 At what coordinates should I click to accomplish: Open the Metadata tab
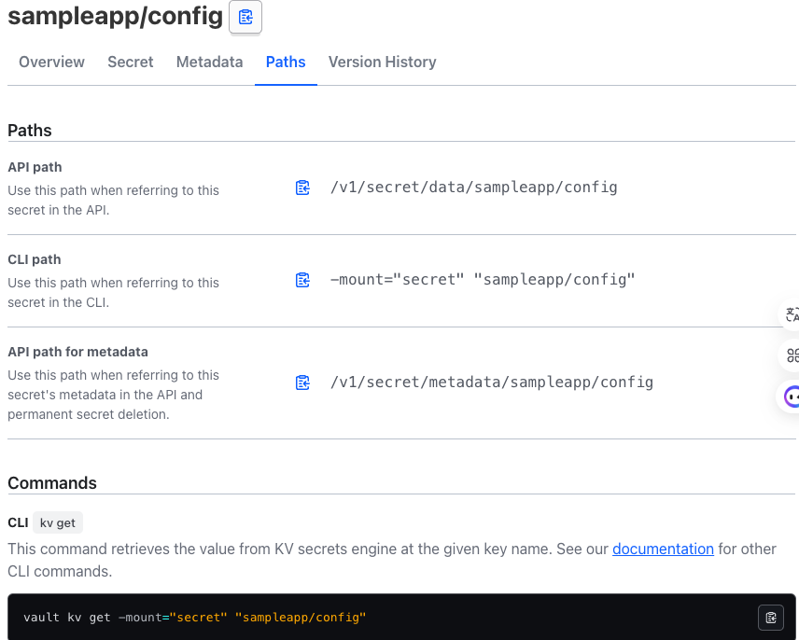209,63
